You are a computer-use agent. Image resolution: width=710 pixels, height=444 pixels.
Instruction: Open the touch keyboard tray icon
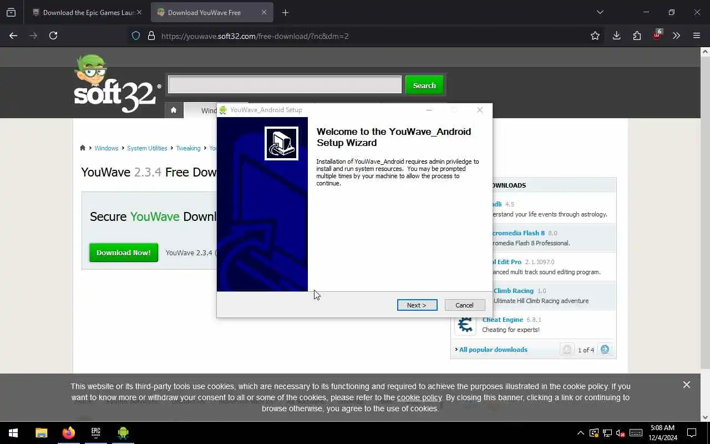point(636,433)
